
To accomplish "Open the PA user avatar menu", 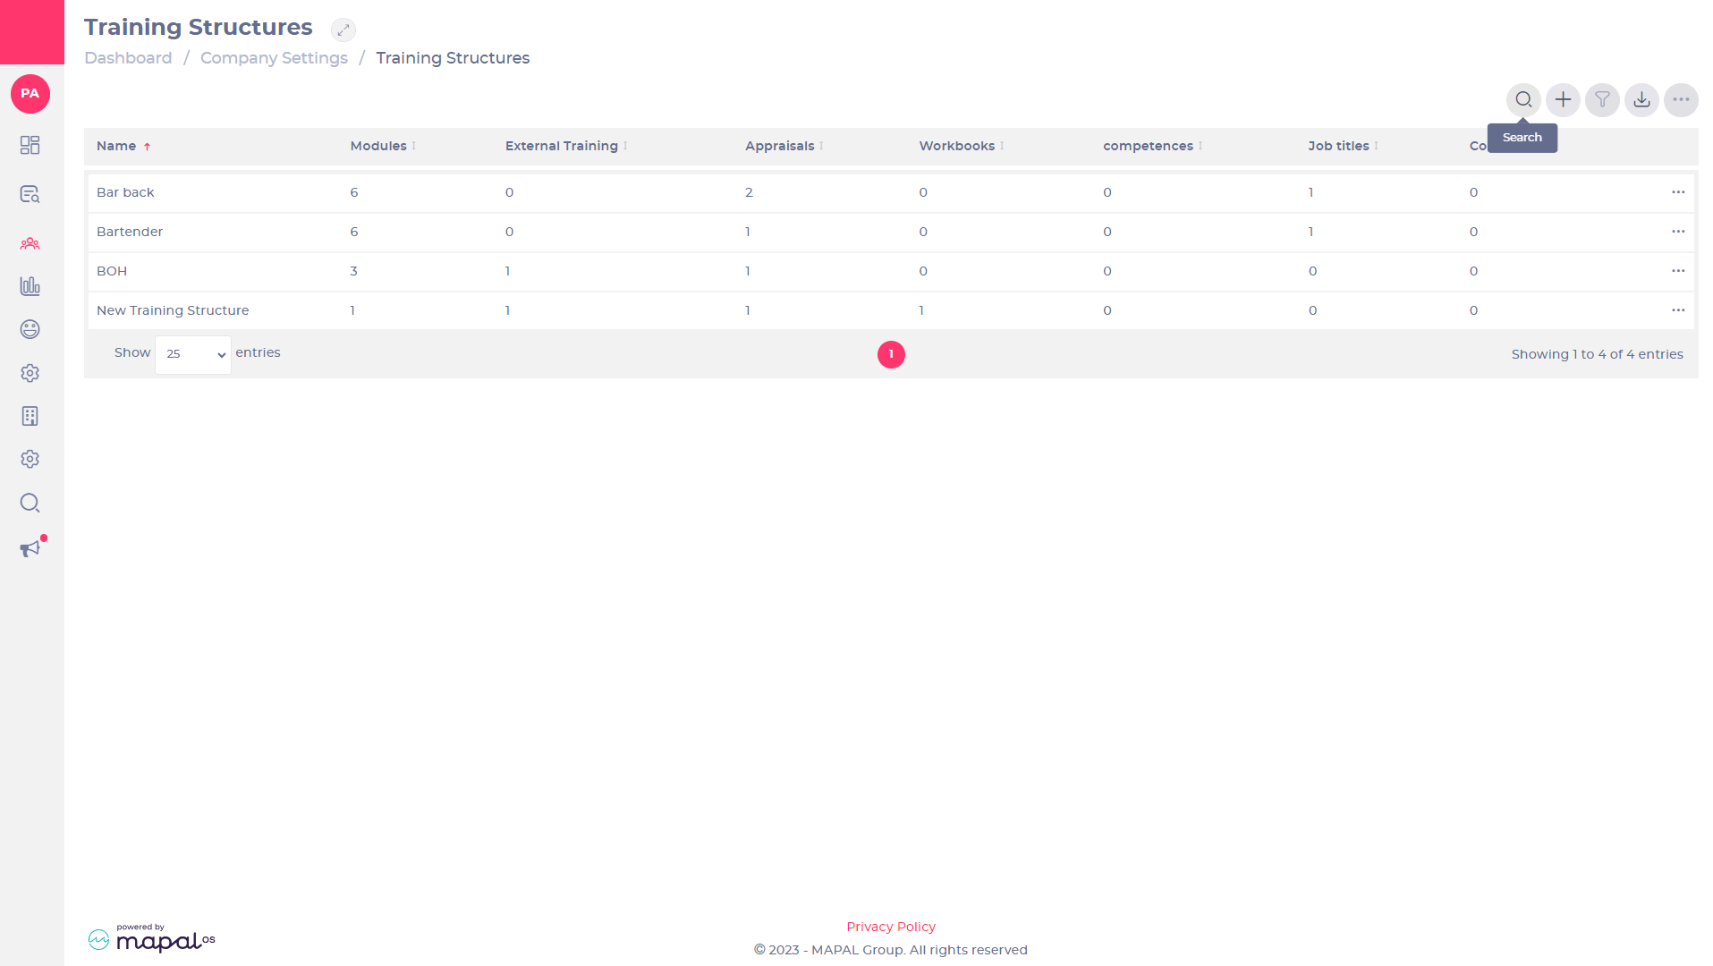I will (30, 94).
